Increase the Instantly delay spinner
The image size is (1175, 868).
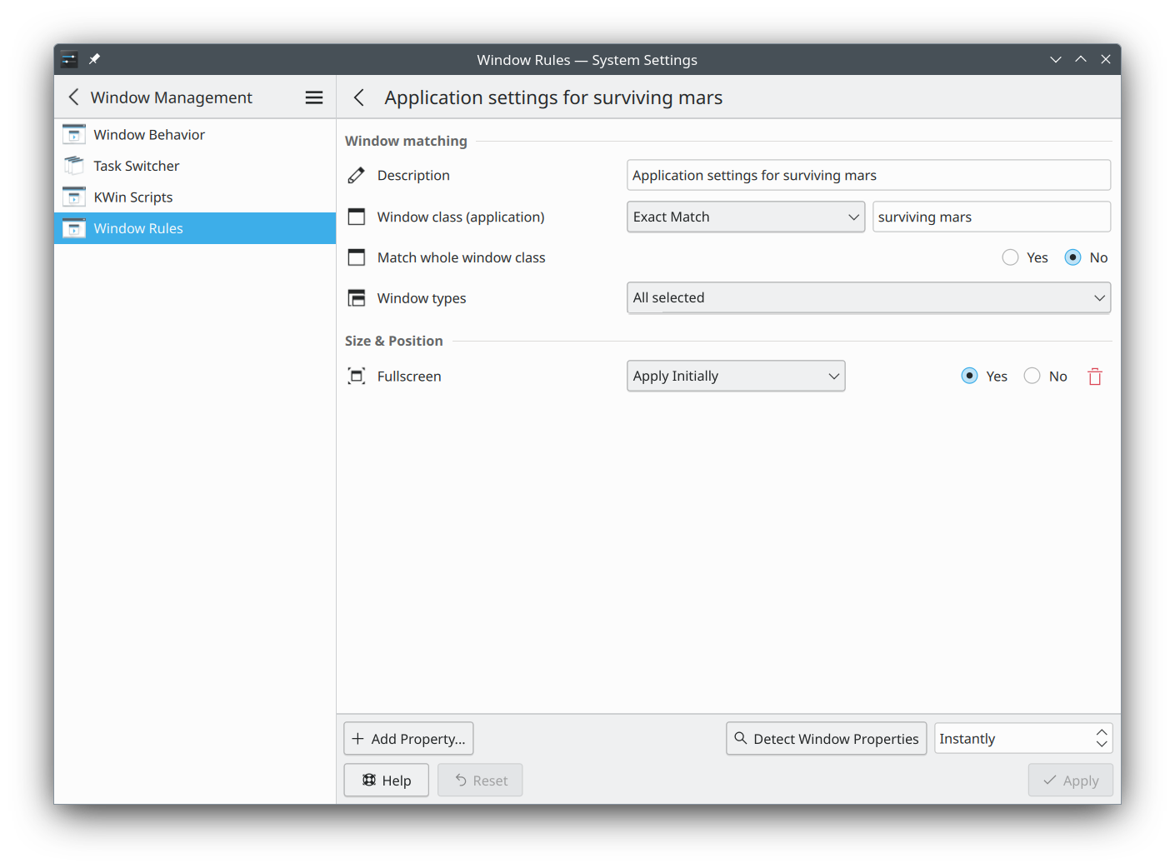point(1102,732)
